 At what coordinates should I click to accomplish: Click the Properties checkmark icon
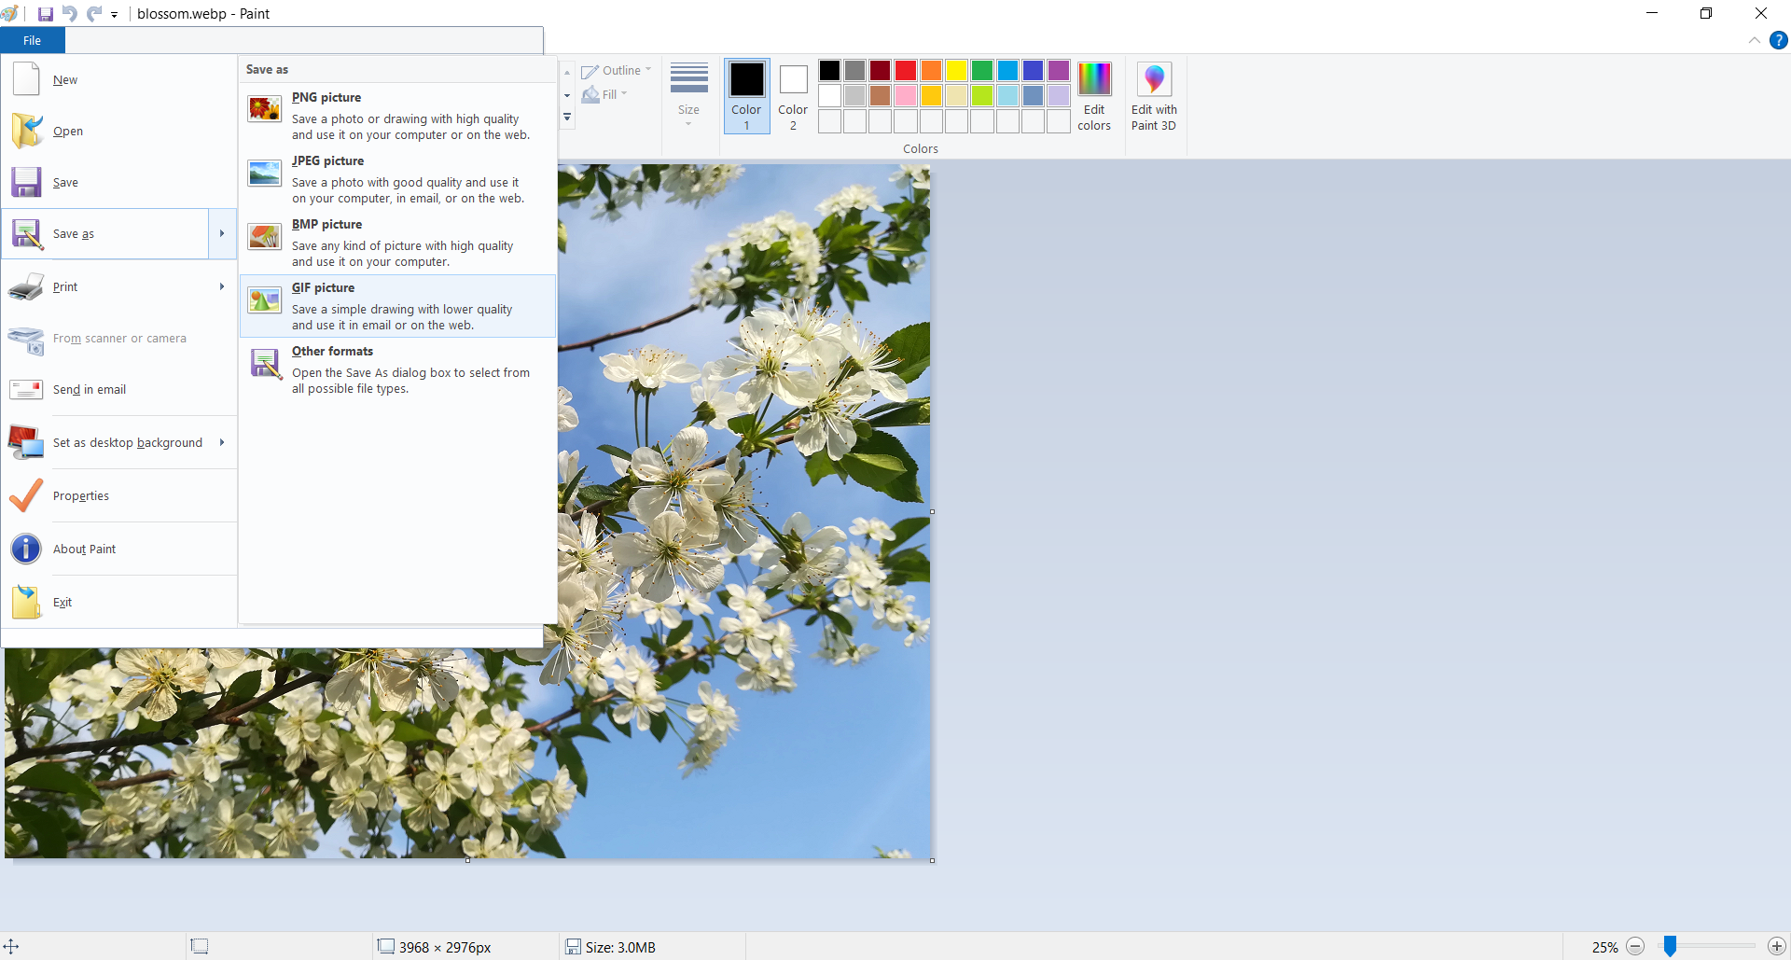click(26, 495)
